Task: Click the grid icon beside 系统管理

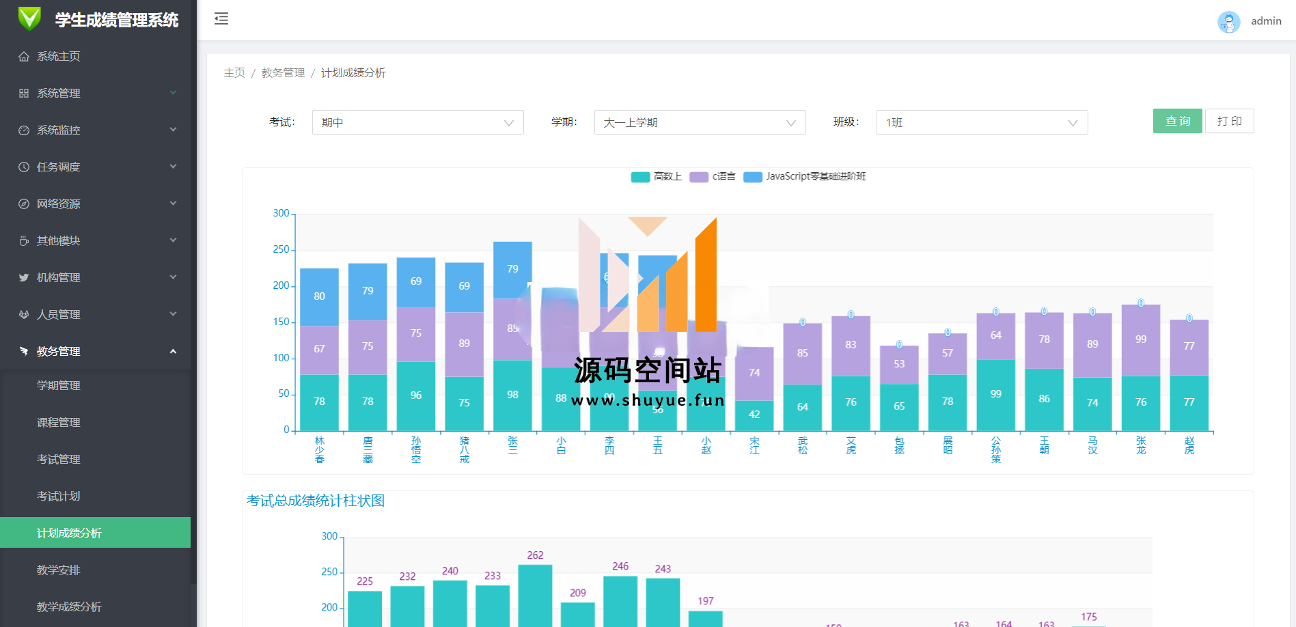Action: click(x=24, y=94)
